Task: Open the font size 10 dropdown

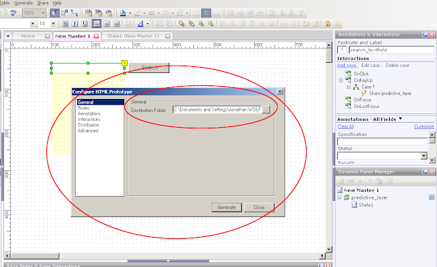Action: 53,24
